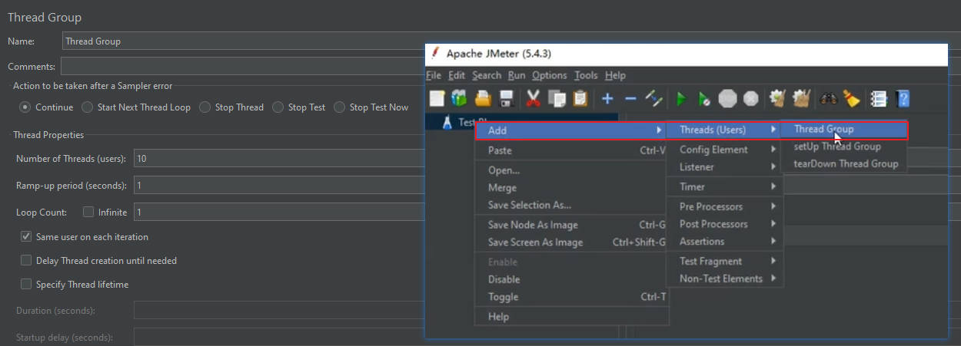Click the New test plan icon
Image resolution: width=961 pixels, height=346 pixels.
click(437, 99)
